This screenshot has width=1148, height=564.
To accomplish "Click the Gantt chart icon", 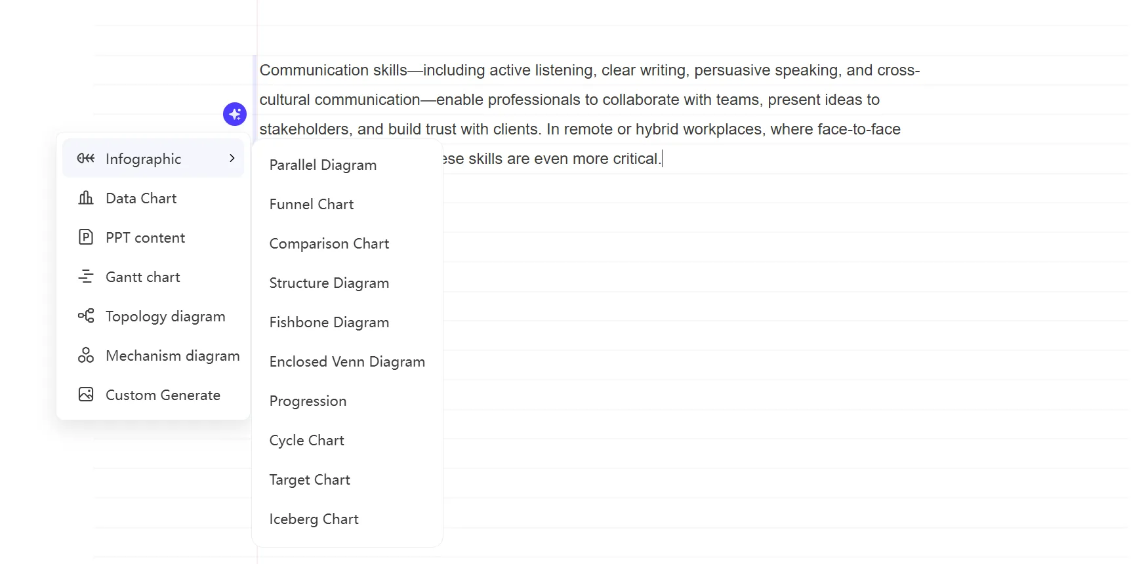I will [x=86, y=277].
